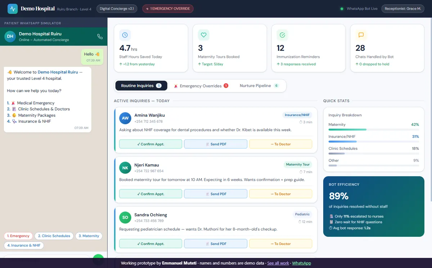Route Amina Wanjiku's inquiry to doctor
The width and height of the screenshot is (432, 268).
pyautogui.click(x=280, y=144)
